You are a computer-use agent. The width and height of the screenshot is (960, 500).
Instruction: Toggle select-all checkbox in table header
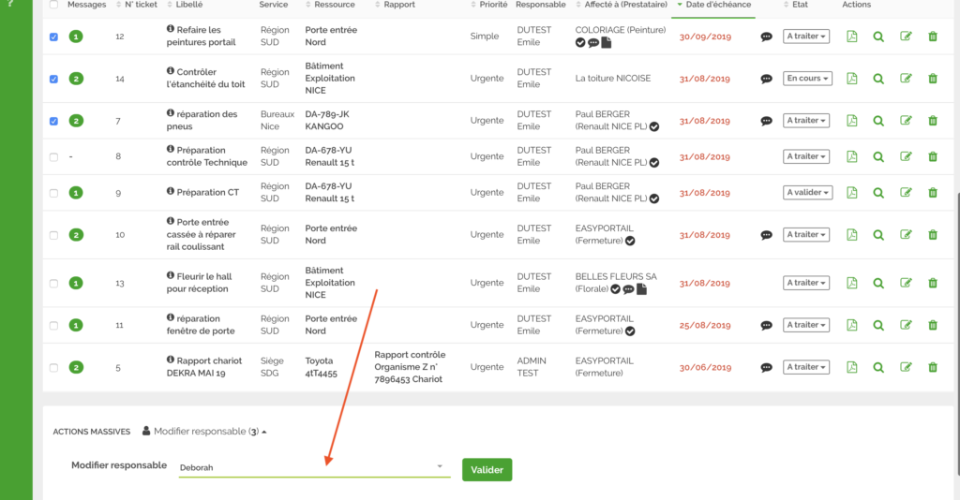coord(53,5)
